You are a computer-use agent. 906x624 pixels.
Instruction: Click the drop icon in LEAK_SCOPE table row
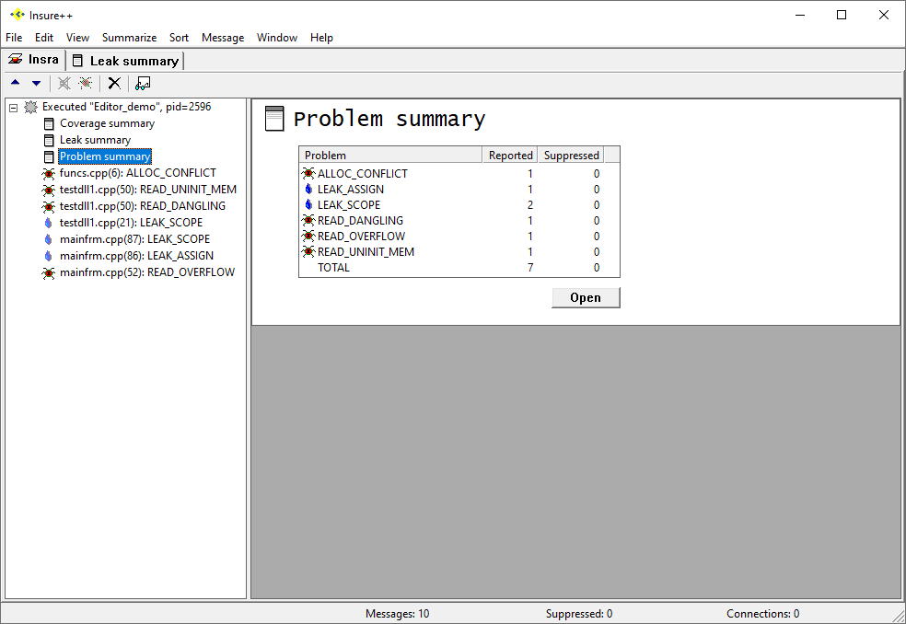coord(308,204)
